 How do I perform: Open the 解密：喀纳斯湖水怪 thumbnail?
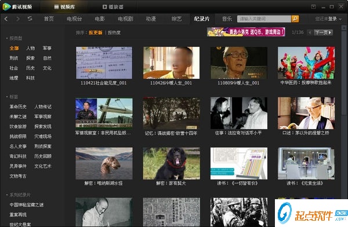(x=104, y=163)
